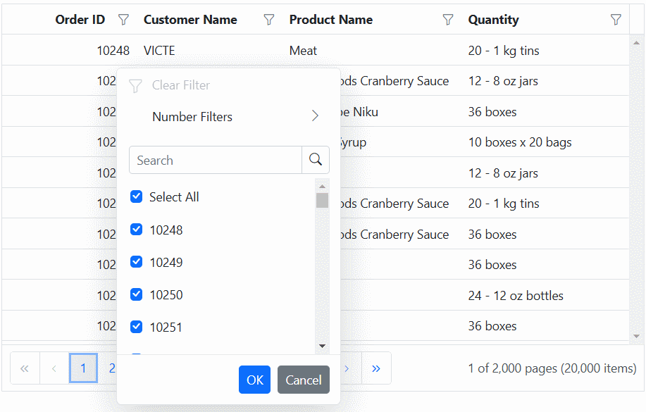646x412 pixels.
Task: Uncheck the 10248 checkbox
Action: click(x=137, y=229)
